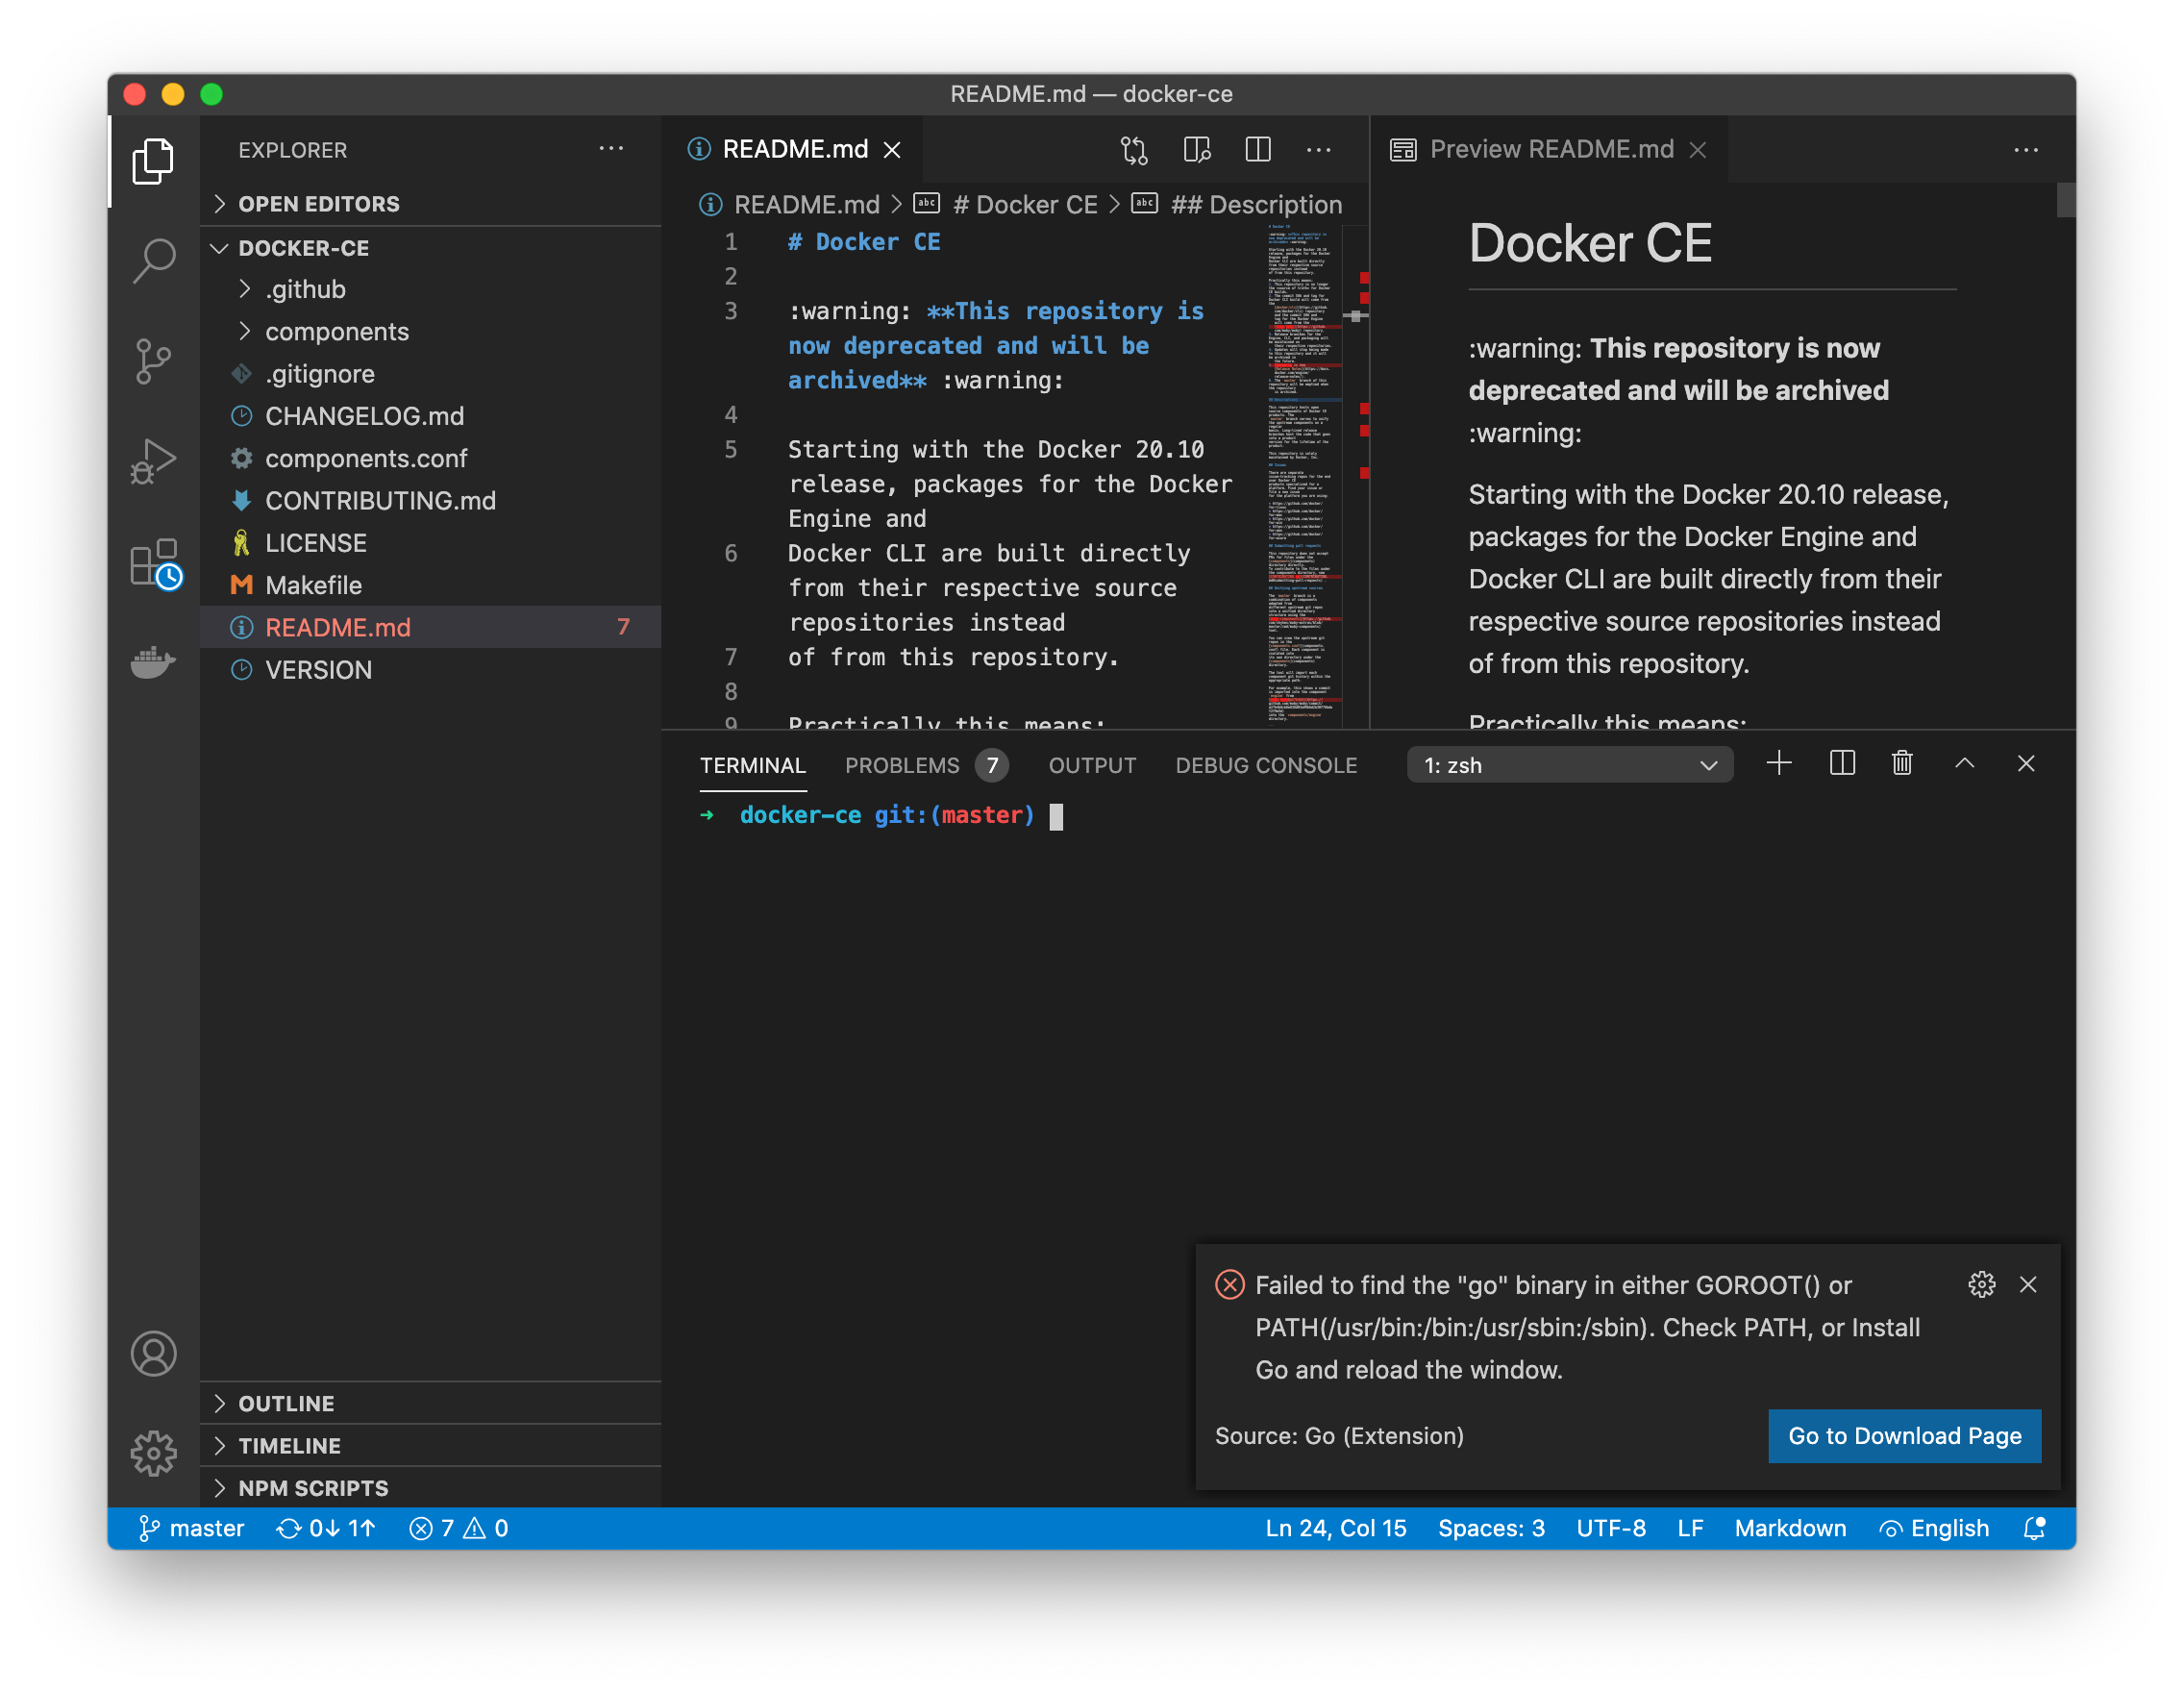Click '# Docker CE' breadcrumb item
This screenshot has height=1692, width=2184.
(1006, 204)
